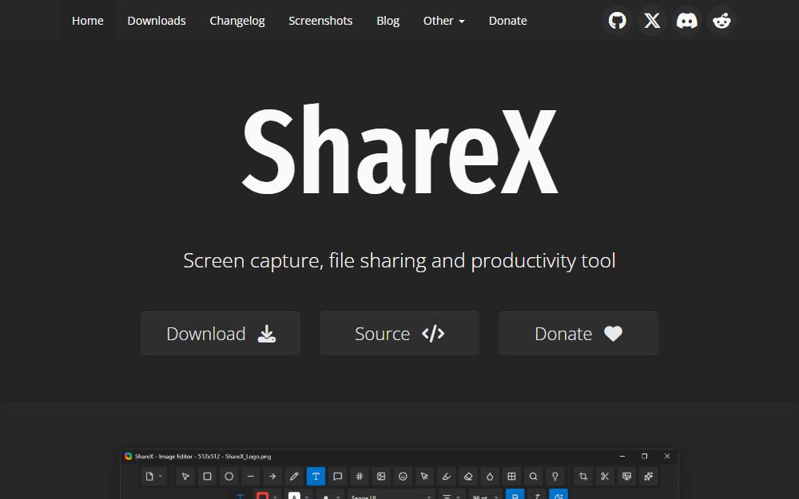This screenshot has width=799, height=499.
Task: Click the new file icon in Image Editor
Action: point(149,477)
